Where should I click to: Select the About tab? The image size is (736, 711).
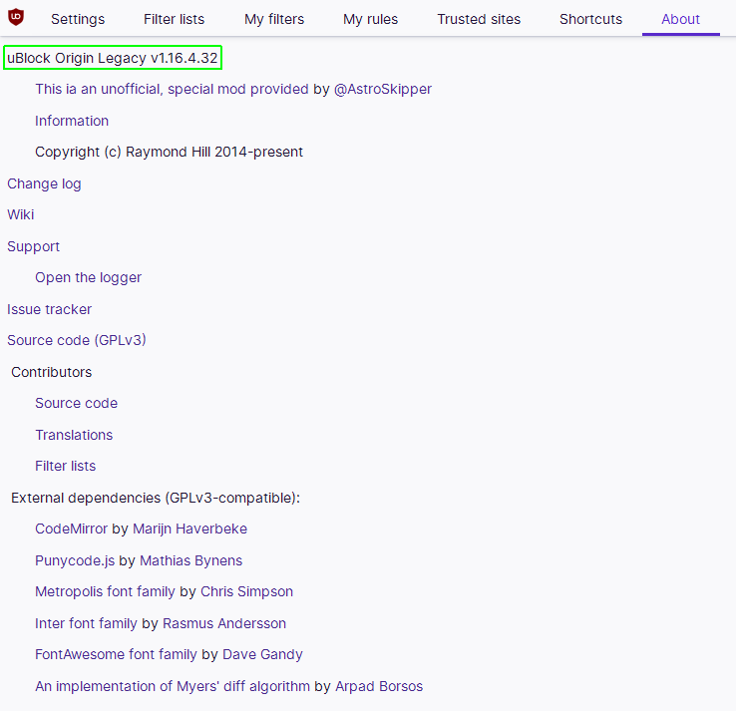point(680,19)
